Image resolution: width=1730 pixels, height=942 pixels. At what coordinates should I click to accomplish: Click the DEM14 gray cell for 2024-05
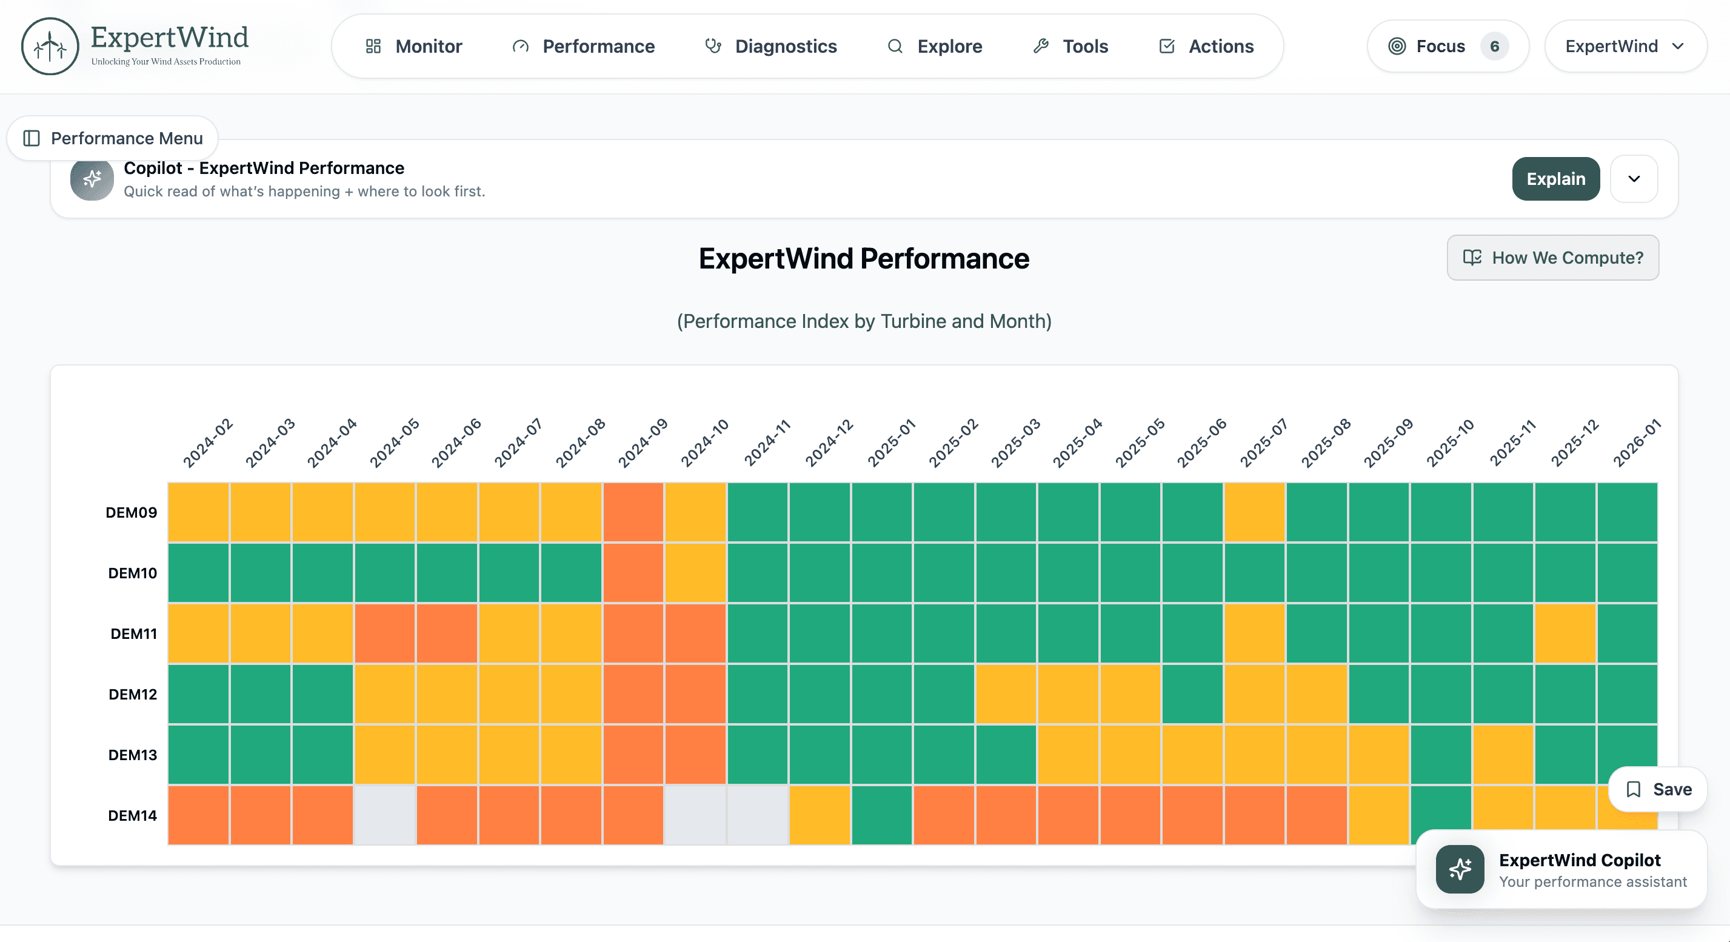point(384,815)
